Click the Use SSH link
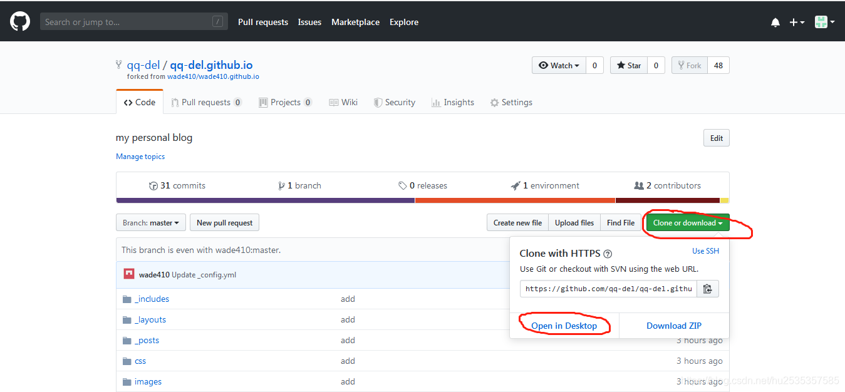 (x=705, y=251)
